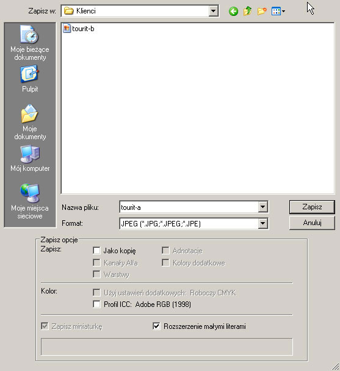Screen dimensions: 340x371
Task: Go to Pulpit in places bar
Action: coord(30,79)
